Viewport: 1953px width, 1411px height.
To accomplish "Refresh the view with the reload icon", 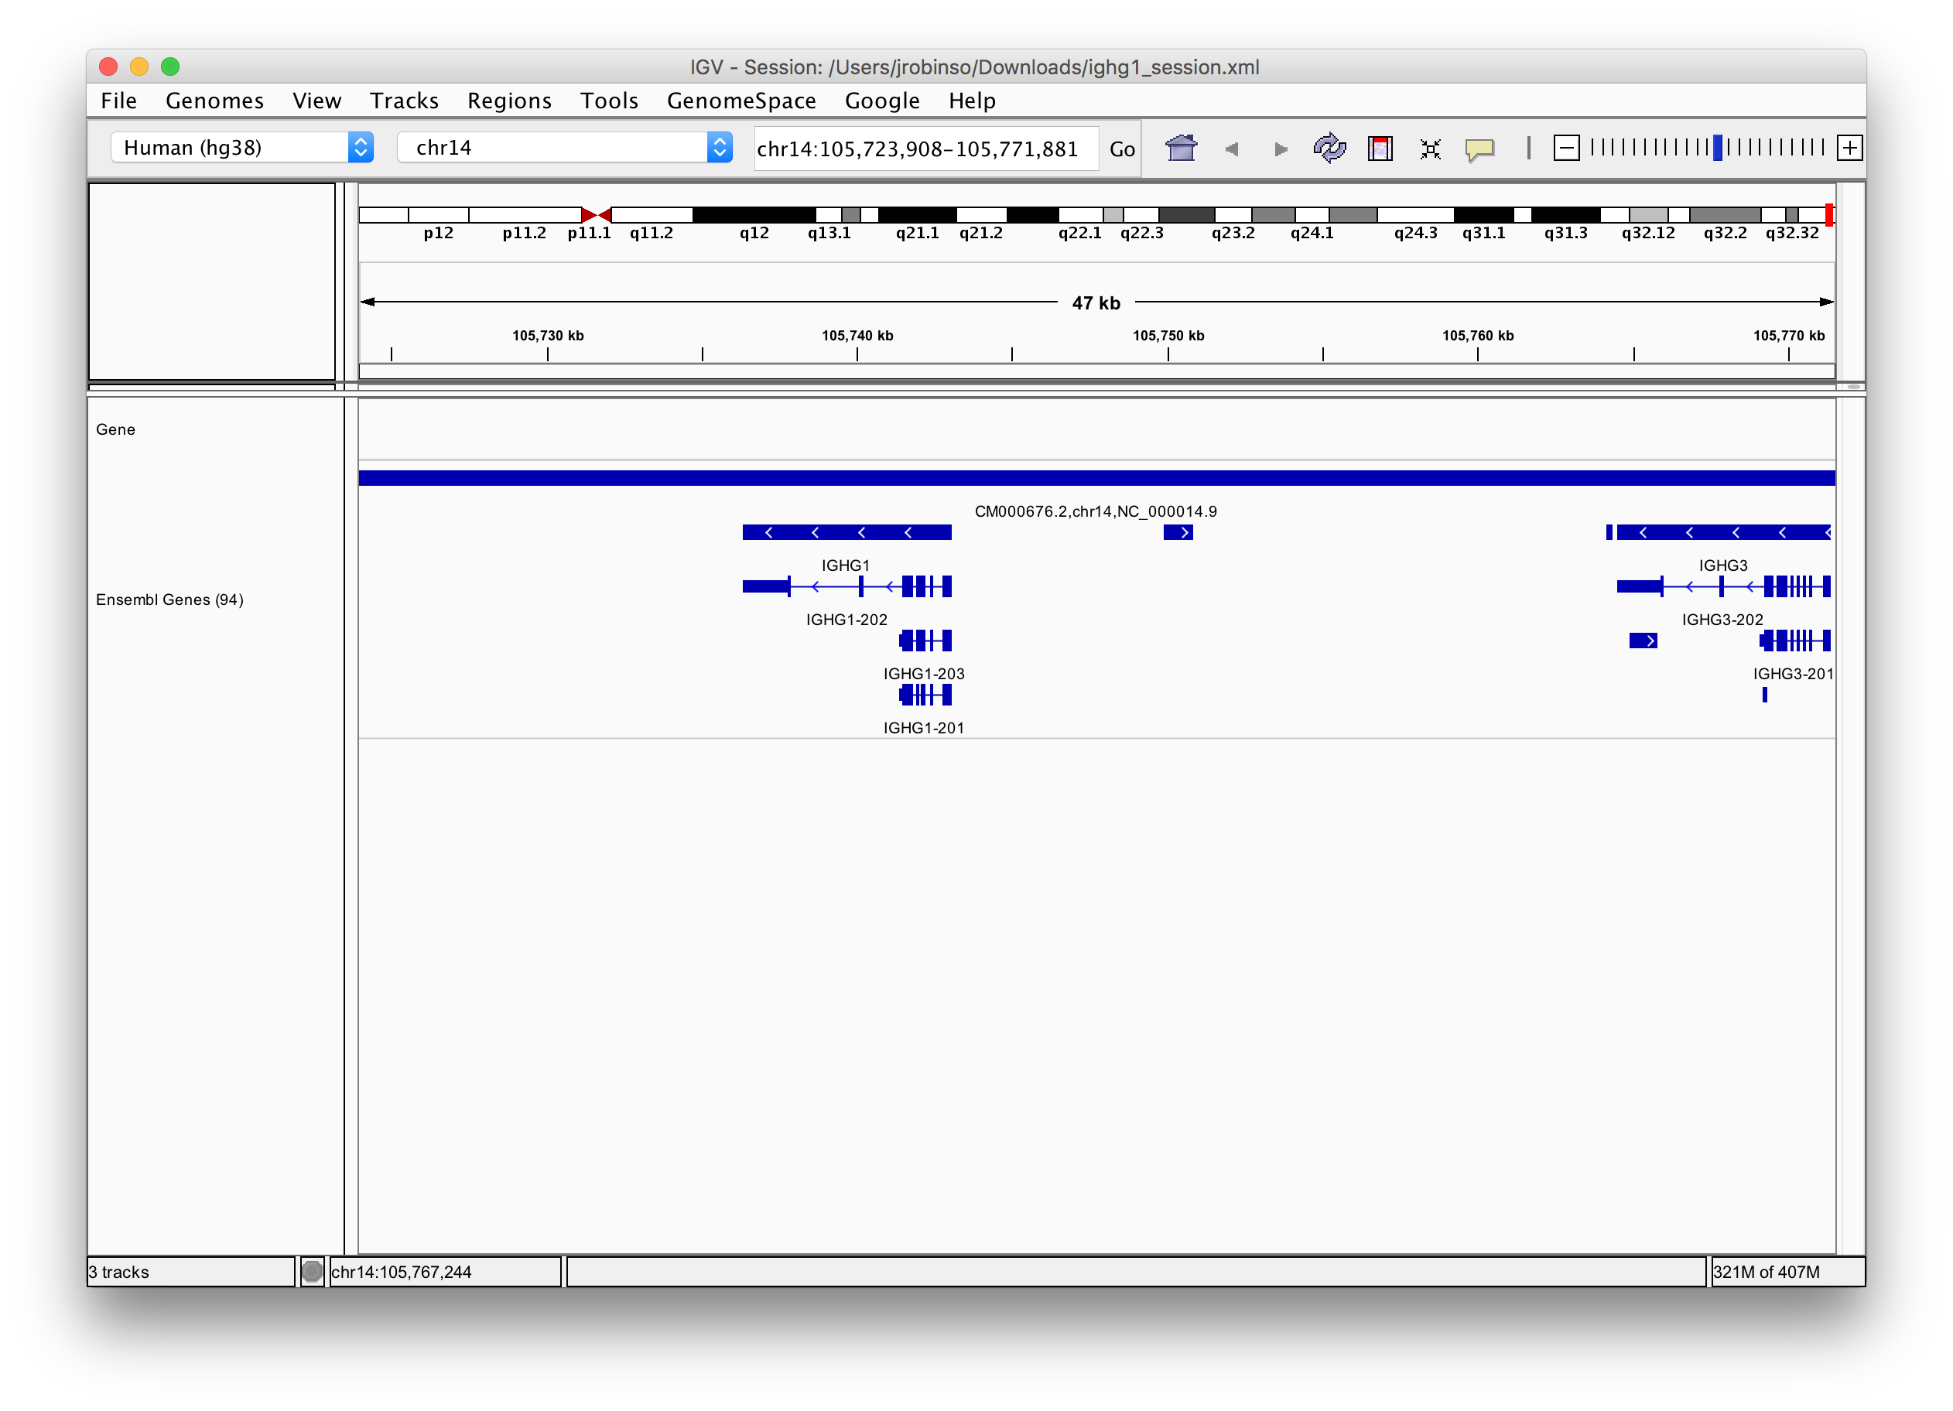I will (x=1329, y=148).
